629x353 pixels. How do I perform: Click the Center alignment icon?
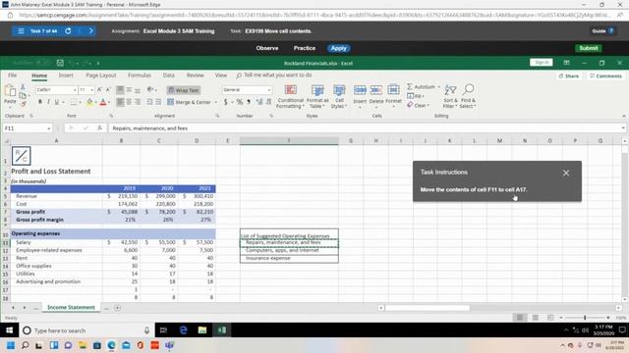pos(129,102)
